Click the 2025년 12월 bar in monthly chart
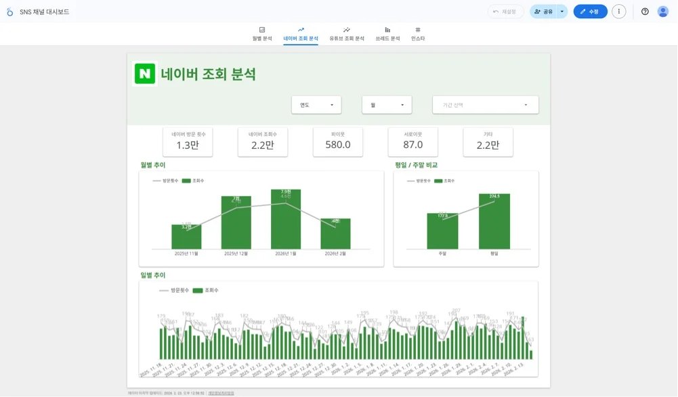 [x=236, y=223]
